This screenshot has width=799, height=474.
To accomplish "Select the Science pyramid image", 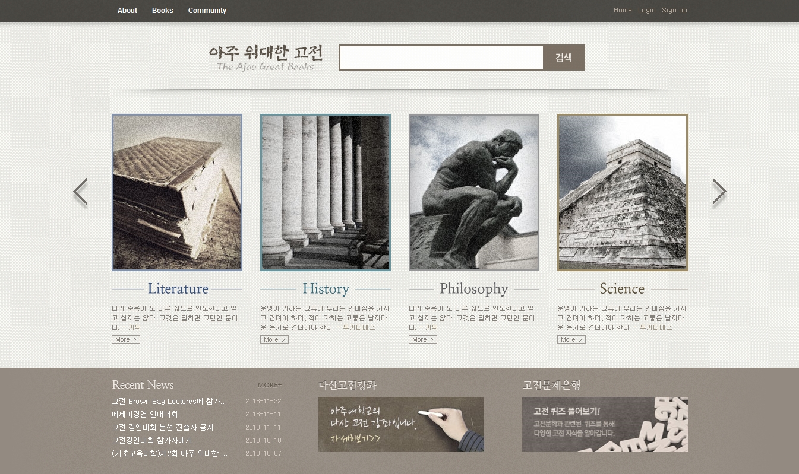I will pos(622,192).
